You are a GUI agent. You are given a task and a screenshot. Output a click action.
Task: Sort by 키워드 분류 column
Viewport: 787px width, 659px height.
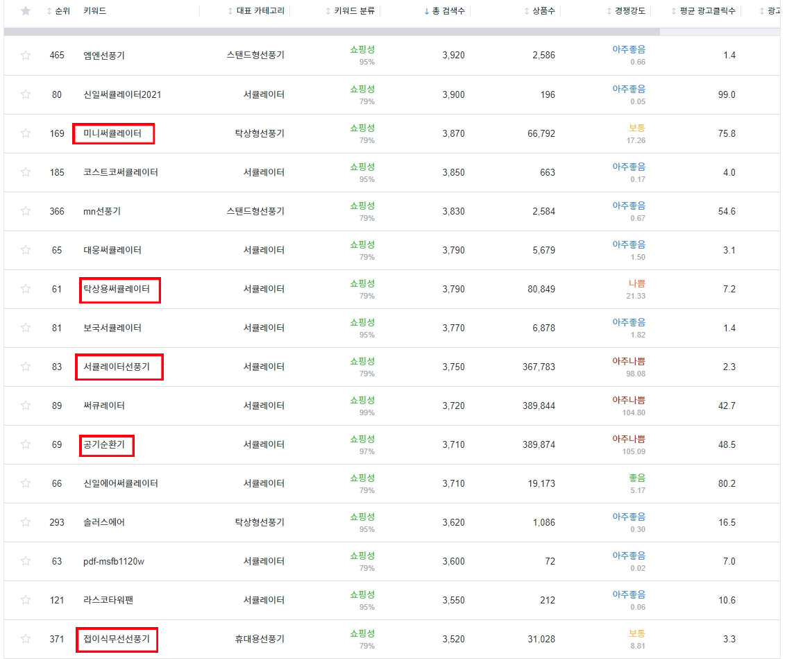(x=350, y=11)
